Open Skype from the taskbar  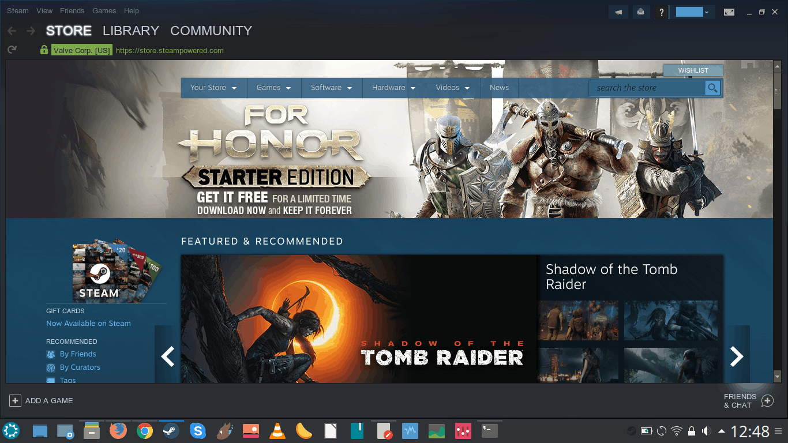click(x=198, y=430)
